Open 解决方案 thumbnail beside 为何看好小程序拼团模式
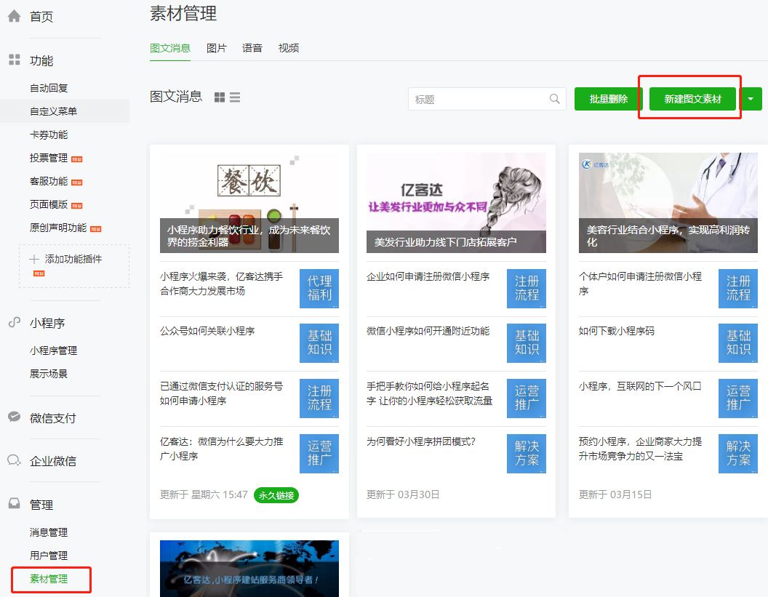Viewport: 768px width, 597px height. (527, 454)
